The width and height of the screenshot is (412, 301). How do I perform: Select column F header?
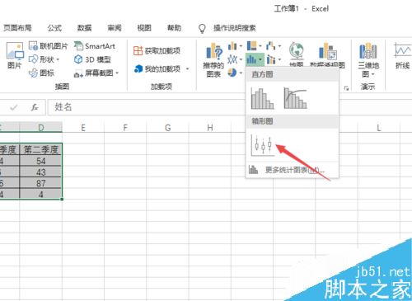(125, 127)
